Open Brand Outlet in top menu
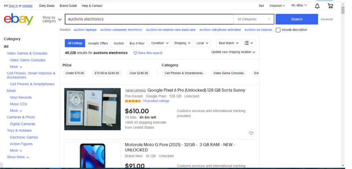This screenshot has height=169, width=352. pyautogui.click(x=68, y=6)
